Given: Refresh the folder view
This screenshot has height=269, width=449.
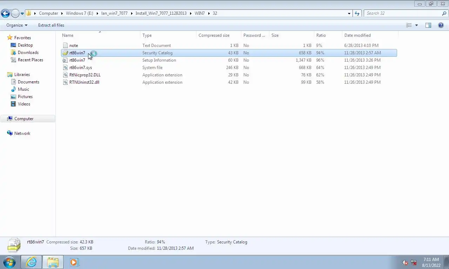Looking at the screenshot, I should [357, 13].
